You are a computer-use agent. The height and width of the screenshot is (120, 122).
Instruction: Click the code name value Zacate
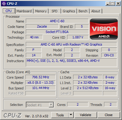(42, 26)
